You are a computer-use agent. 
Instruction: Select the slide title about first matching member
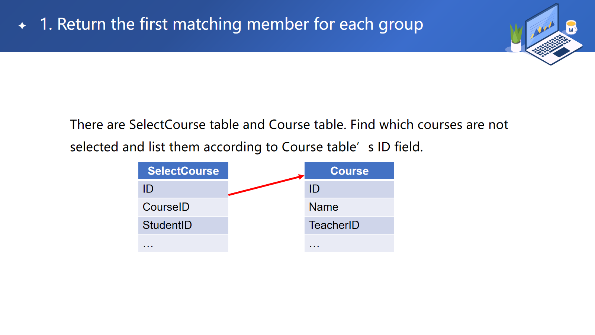[x=231, y=25]
